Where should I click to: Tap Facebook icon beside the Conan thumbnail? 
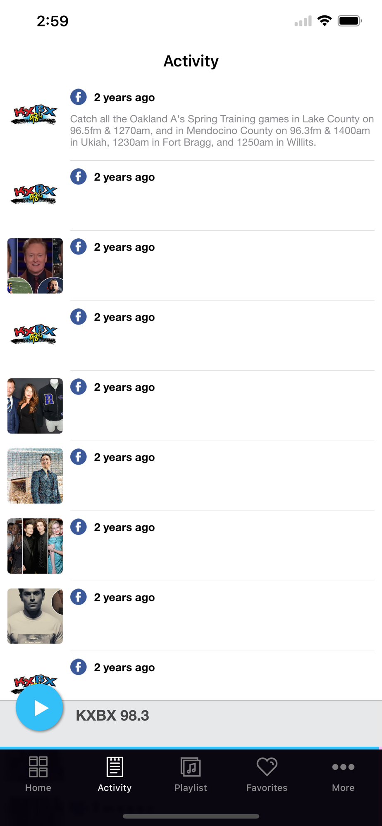point(78,247)
